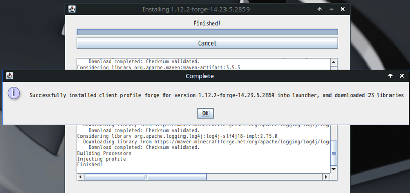Click the installer log scroll up arrow

coord(334,62)
